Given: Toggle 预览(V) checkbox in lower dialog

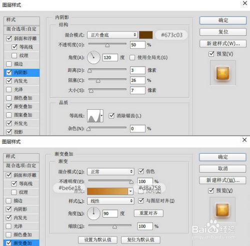Looking at the screenshot, I should [x=211, y=191].
